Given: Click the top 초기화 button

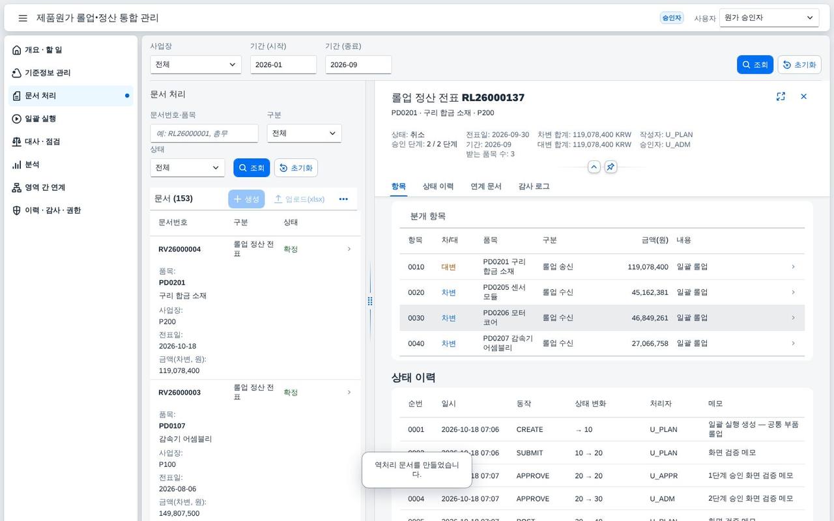Looking at the screenshot, I should click(799, 64).
